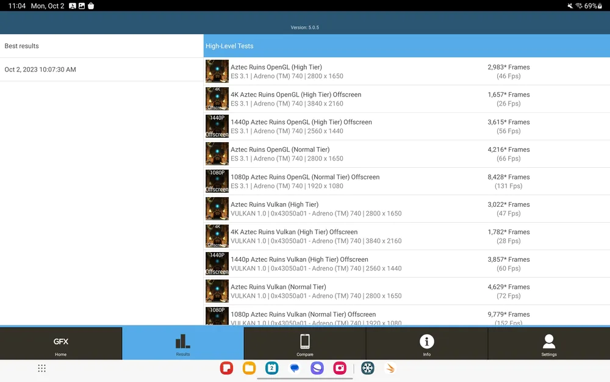Click the Version: 5.0.5 label
610x382 pixels.
coord(305,27)
